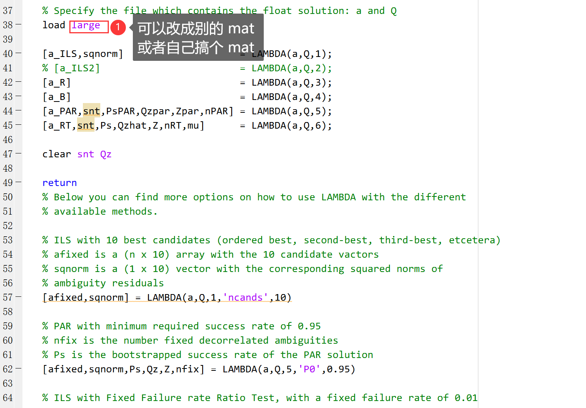Click the 'P0' string on line 62

pyautogui.click(x=309, y=369)
